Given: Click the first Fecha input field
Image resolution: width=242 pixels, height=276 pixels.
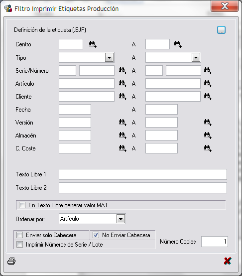Looking at the screenshot, I should point(75,109).
